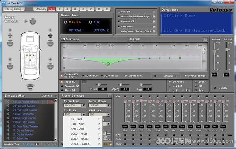
Task: Click speaker icon for Front Left Tweeter row
Action: (8, 106)
